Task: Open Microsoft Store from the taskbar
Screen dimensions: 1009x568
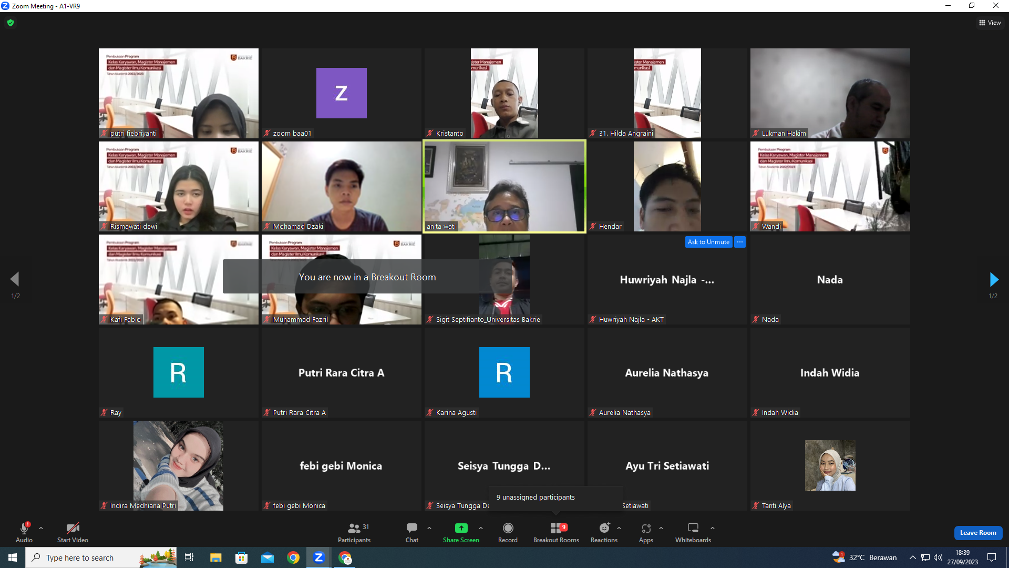Action: click(x=241, y=557)
